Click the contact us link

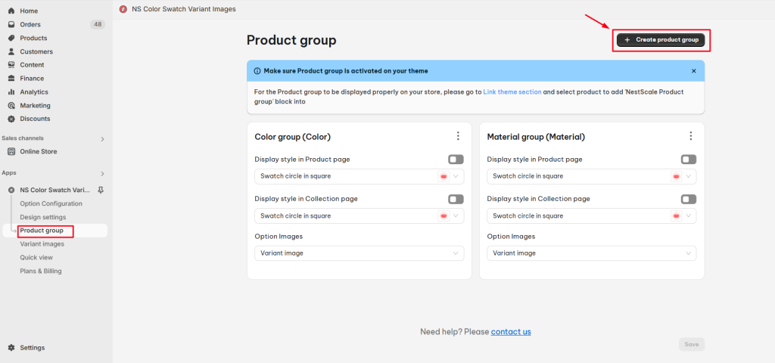511,332
